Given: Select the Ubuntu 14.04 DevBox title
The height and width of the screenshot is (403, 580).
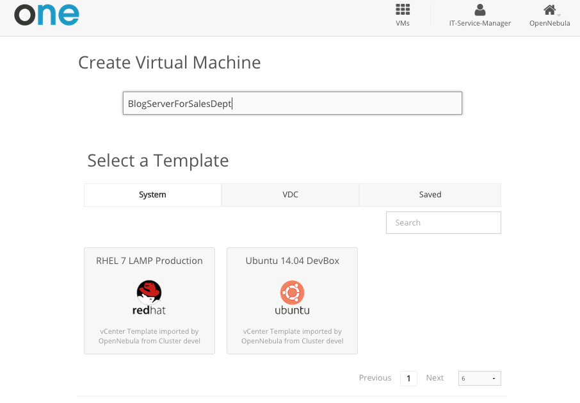Looking at the screenshot, I should click(292, 261).
